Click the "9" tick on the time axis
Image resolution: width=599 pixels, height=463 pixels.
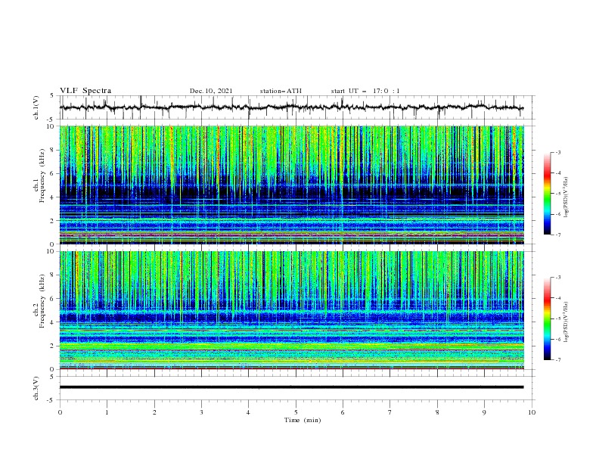(x=484, y=412)
